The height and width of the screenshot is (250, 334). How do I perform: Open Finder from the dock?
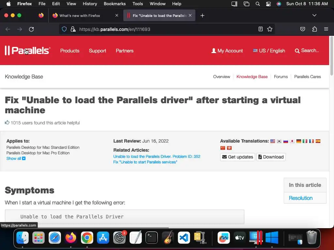[x=23, y=237]
